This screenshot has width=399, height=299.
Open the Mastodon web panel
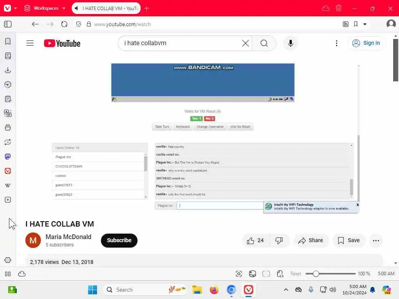8,157
